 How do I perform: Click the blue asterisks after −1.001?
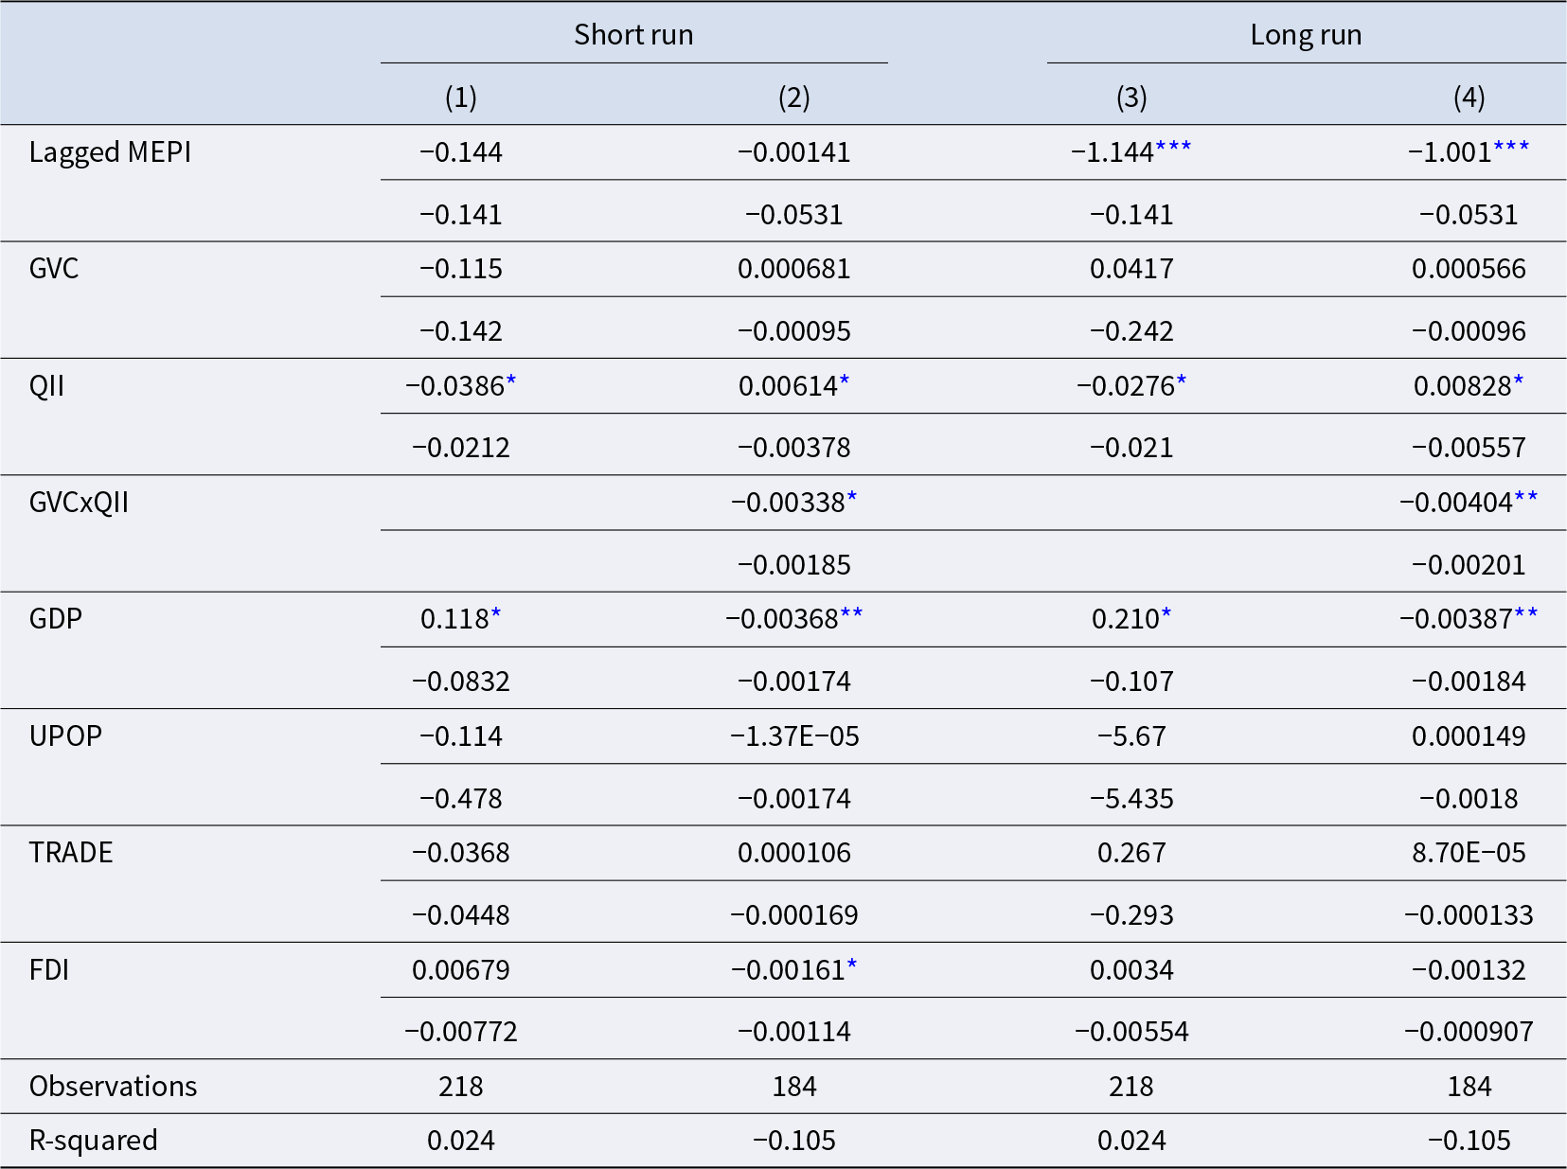coord(1511,148)
